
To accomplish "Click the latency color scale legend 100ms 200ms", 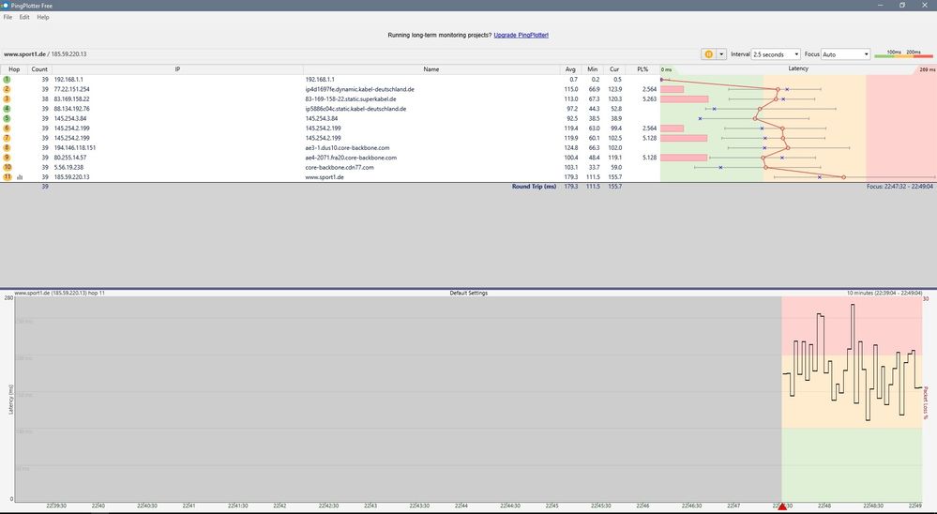I will [903, 54].
